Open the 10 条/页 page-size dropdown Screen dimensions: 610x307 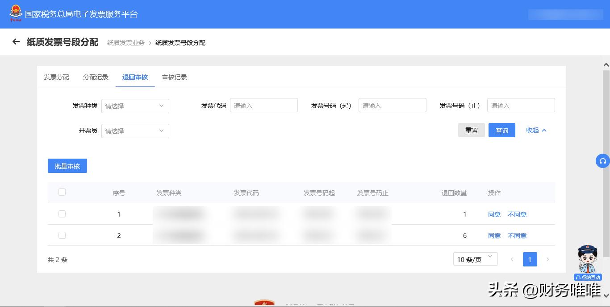(x=475, y=259)
